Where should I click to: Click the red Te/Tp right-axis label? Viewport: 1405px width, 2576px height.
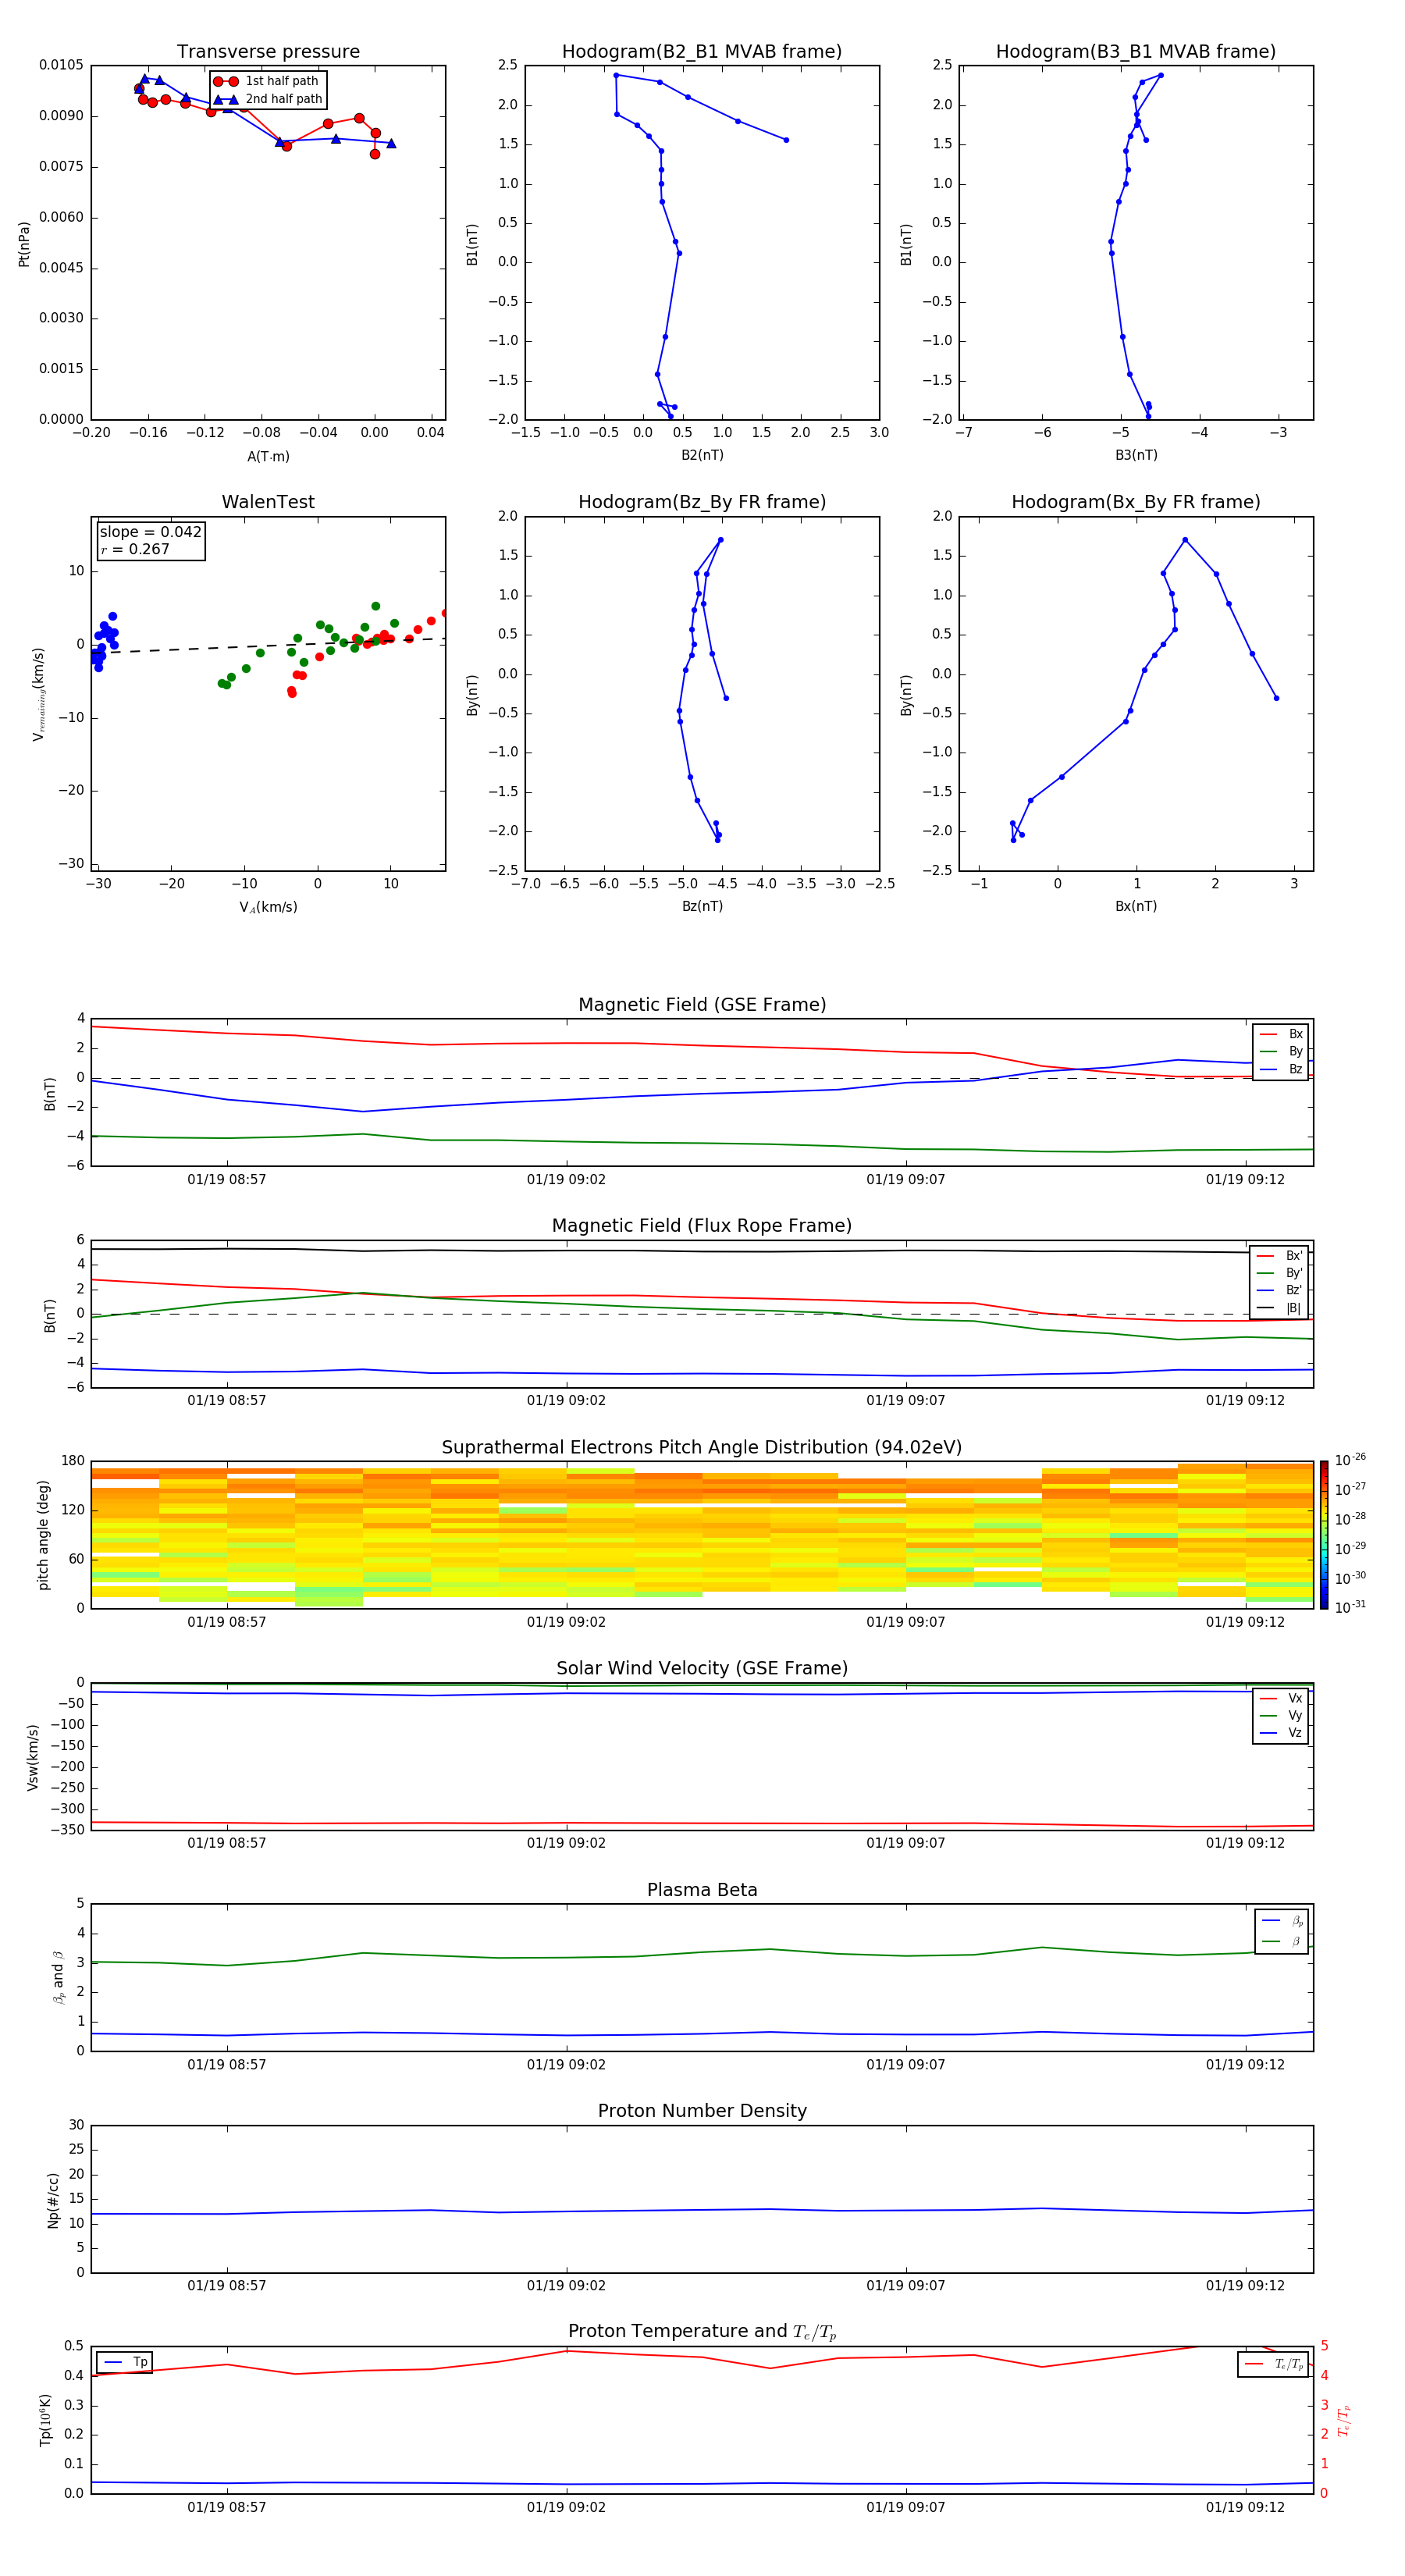pos(1343,2420)
